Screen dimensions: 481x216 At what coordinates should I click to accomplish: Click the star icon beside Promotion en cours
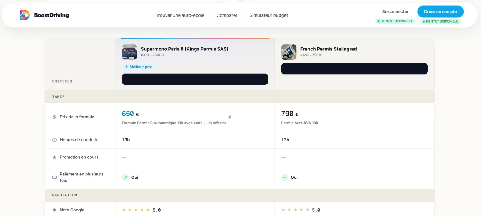tap(54, 157)
